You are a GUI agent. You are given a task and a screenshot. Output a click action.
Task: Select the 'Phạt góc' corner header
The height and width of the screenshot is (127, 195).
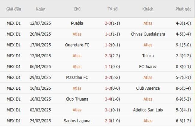183,9
